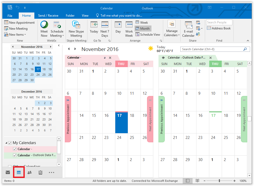The width and height of the screenshot is (254, 186).
Task: Toggle My Calendars group checkbox
Action: [10, 143]
